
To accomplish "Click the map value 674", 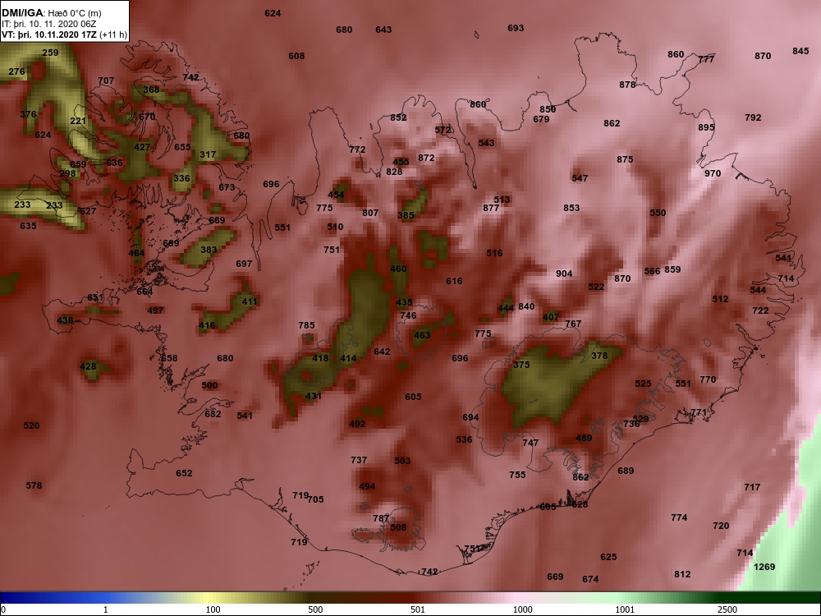I will click(590, 579).
